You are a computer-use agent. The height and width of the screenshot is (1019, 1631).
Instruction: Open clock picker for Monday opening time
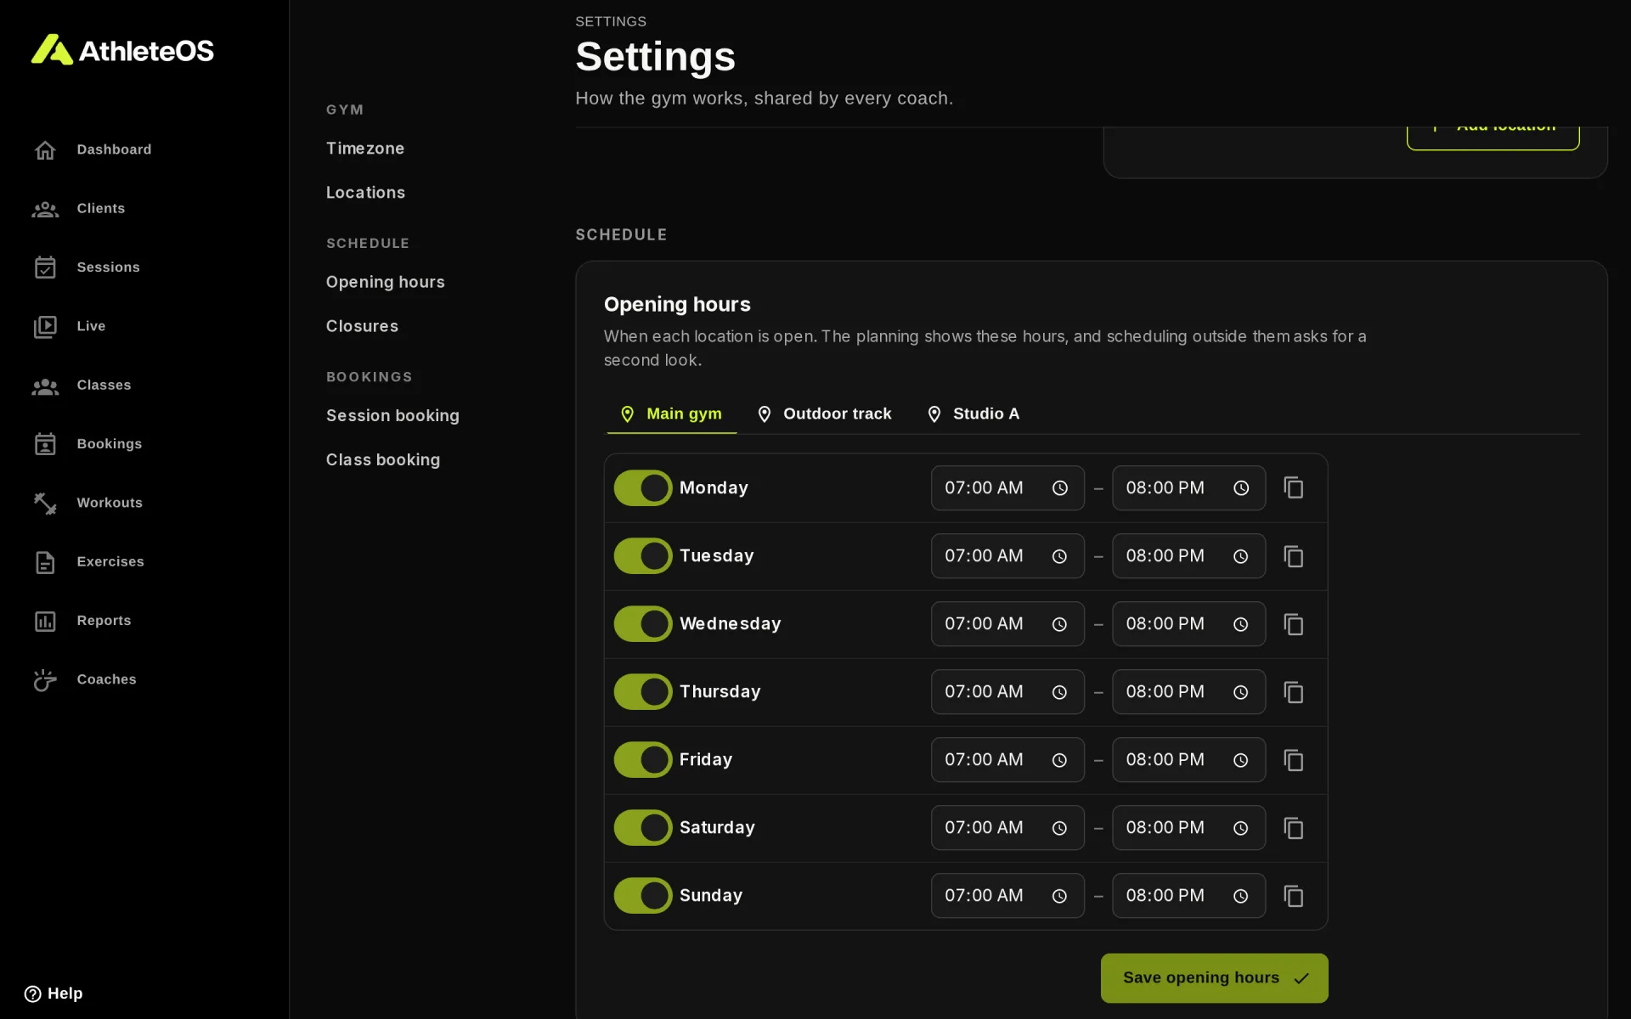(x=1059, y=488)
